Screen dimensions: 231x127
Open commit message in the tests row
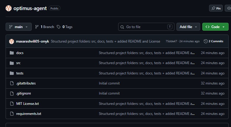(147, 73)
